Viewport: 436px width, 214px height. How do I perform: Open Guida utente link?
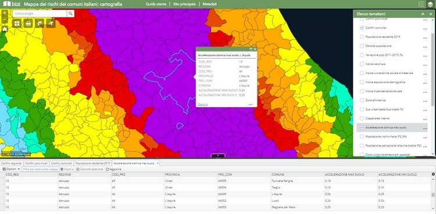(x=156, y=4)
